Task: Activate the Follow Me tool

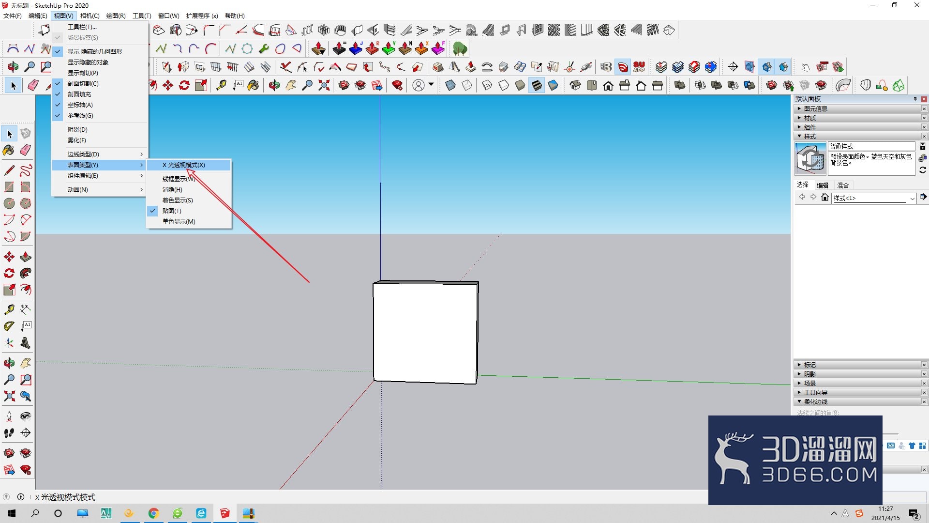Action: [x=26, y=273]
